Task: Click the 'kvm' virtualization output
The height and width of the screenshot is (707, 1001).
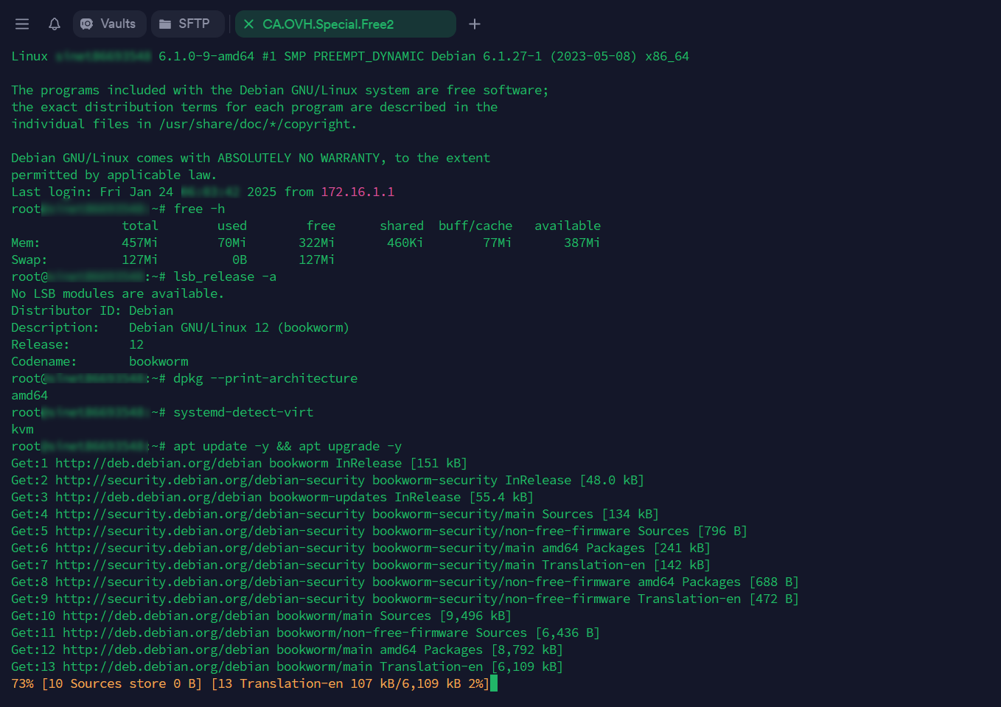Action: coord(22,429)
